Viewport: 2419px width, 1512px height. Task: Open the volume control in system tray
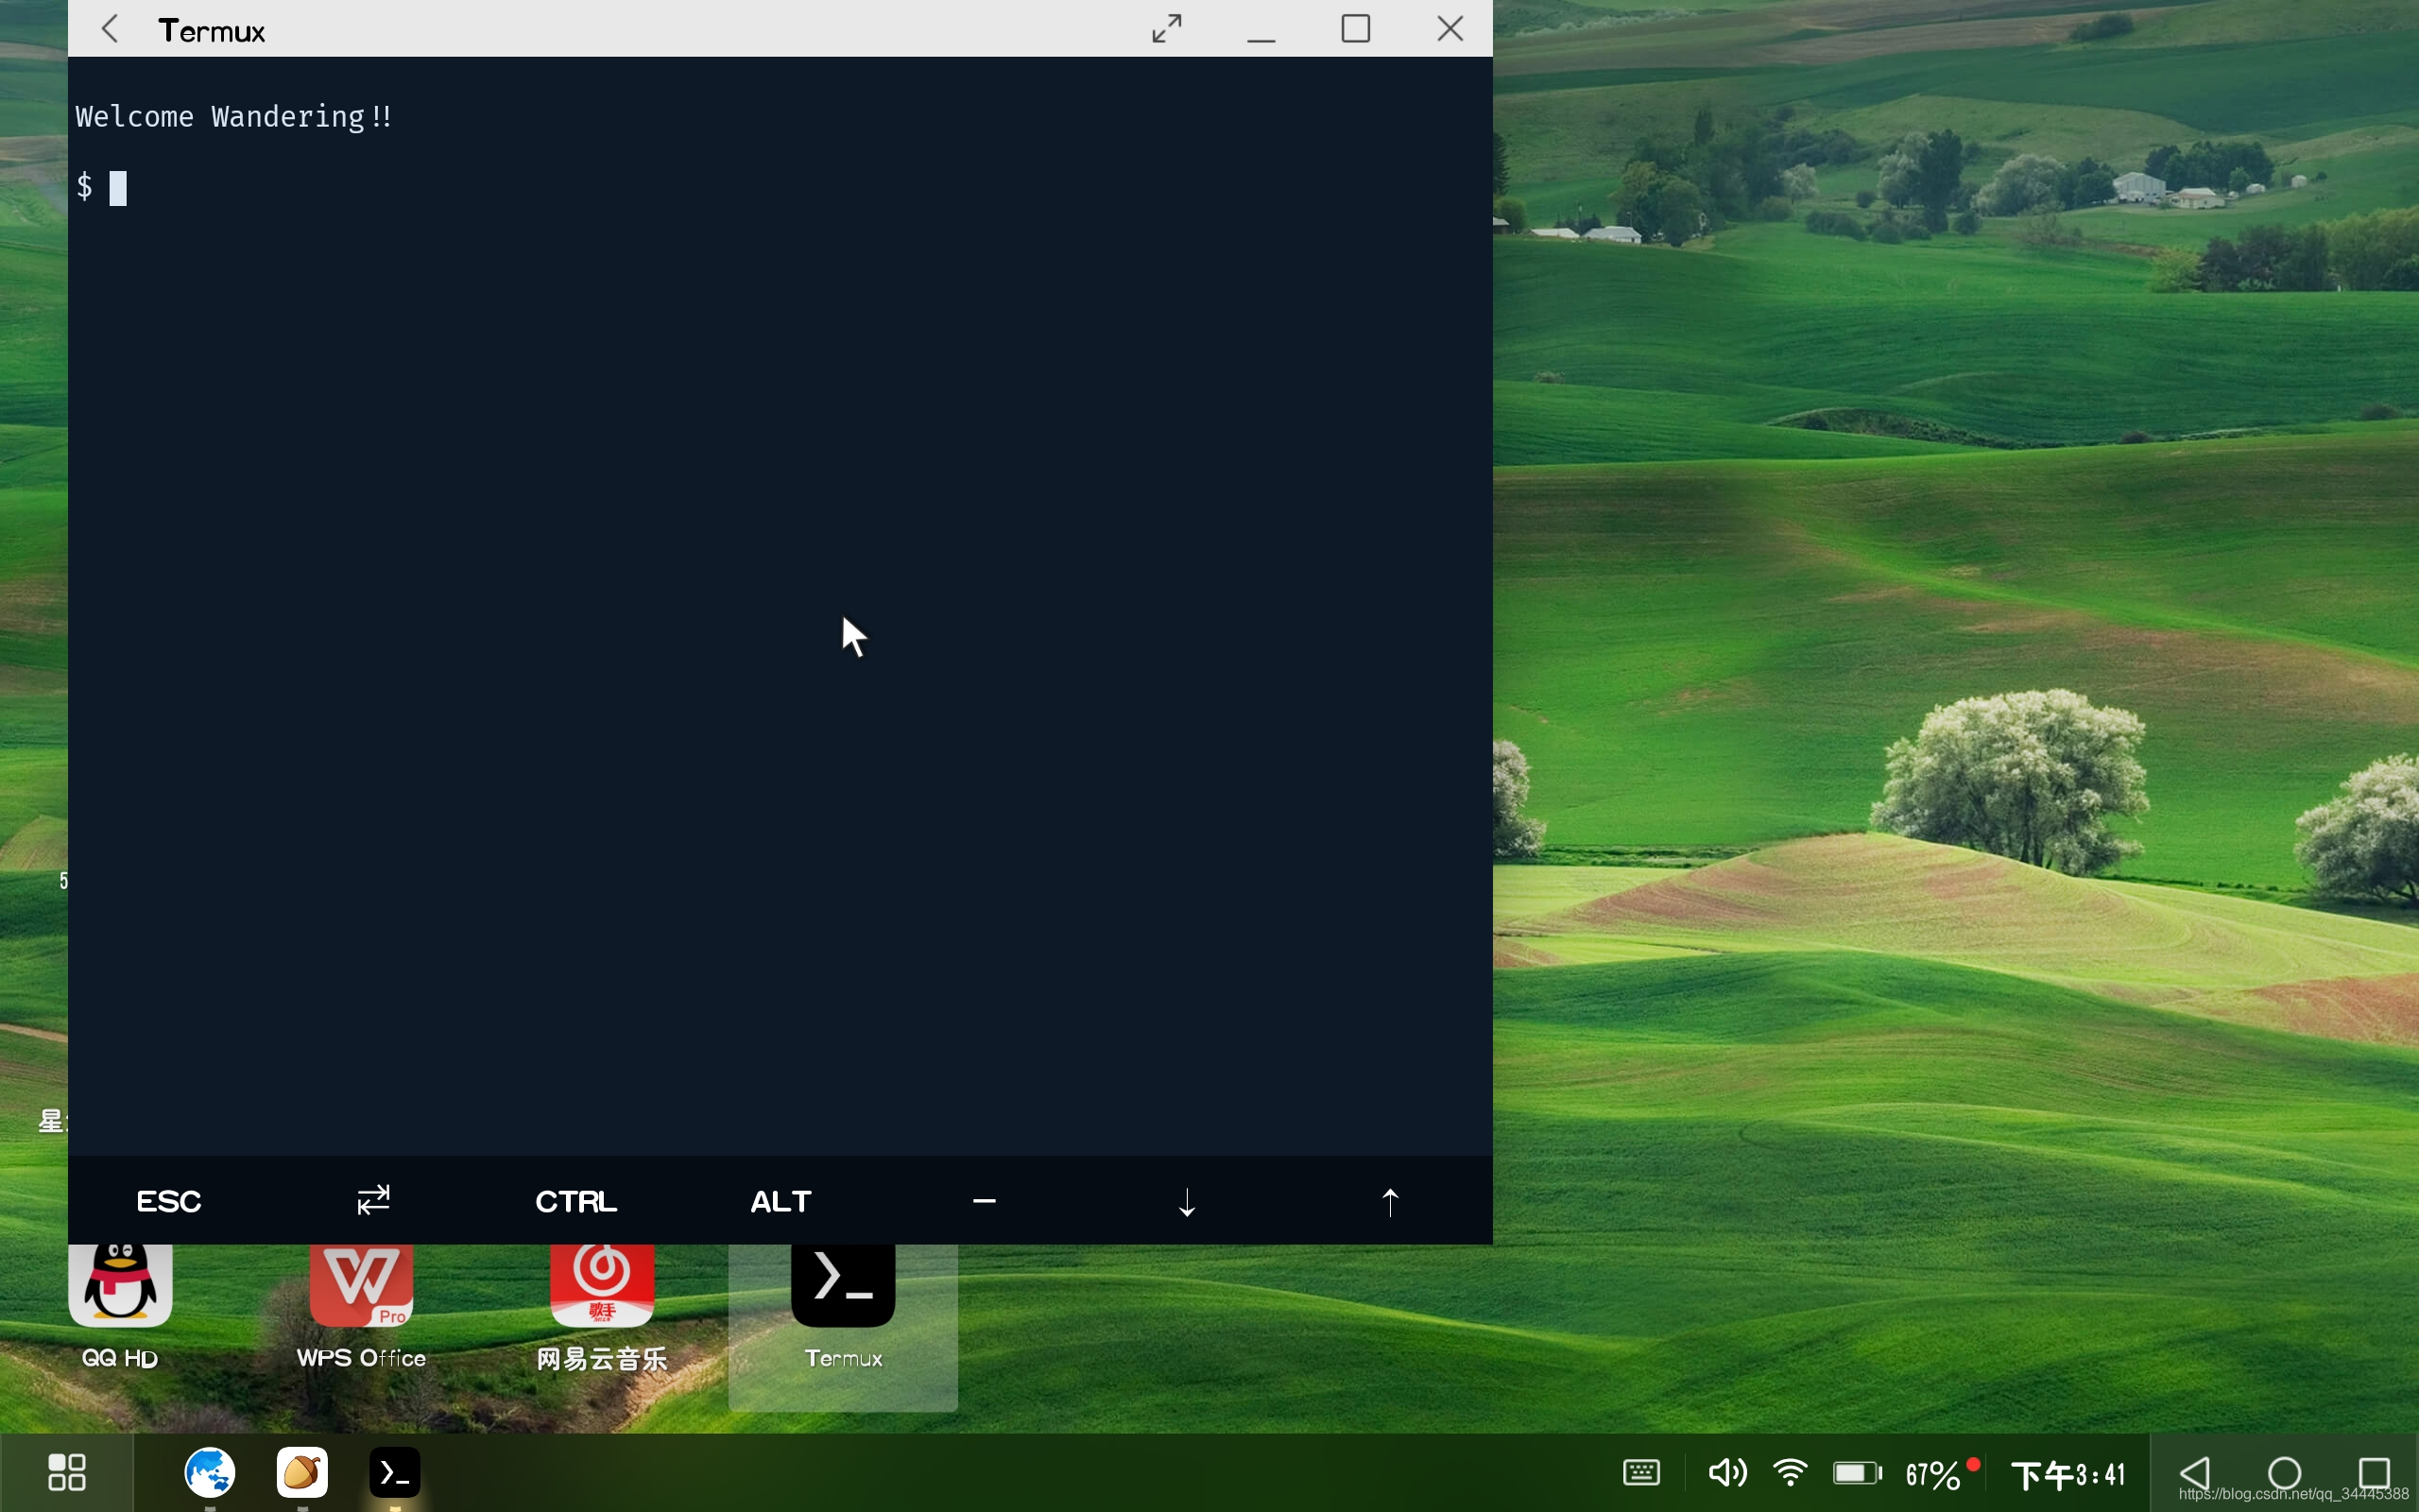(1726, 1472)
